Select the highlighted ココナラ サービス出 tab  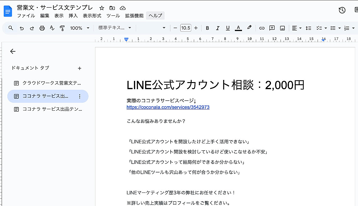(48, 96)
